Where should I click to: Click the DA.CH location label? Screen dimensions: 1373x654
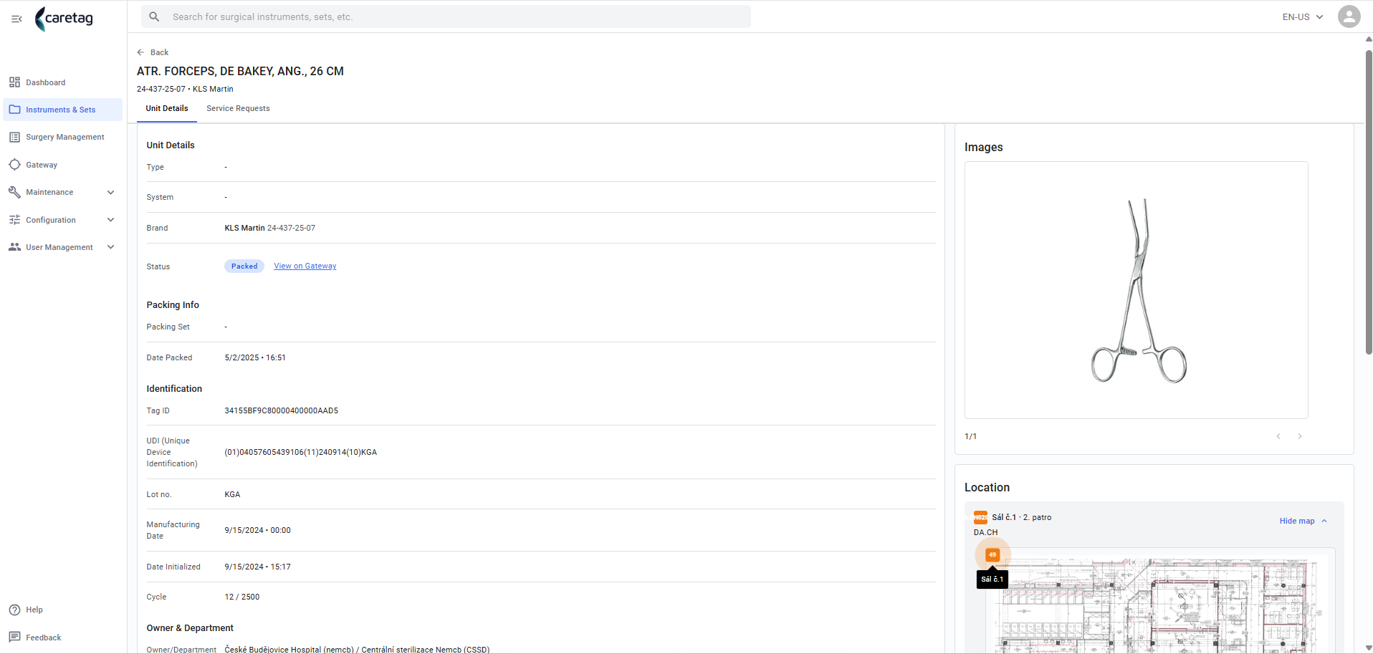click(985, 532)
